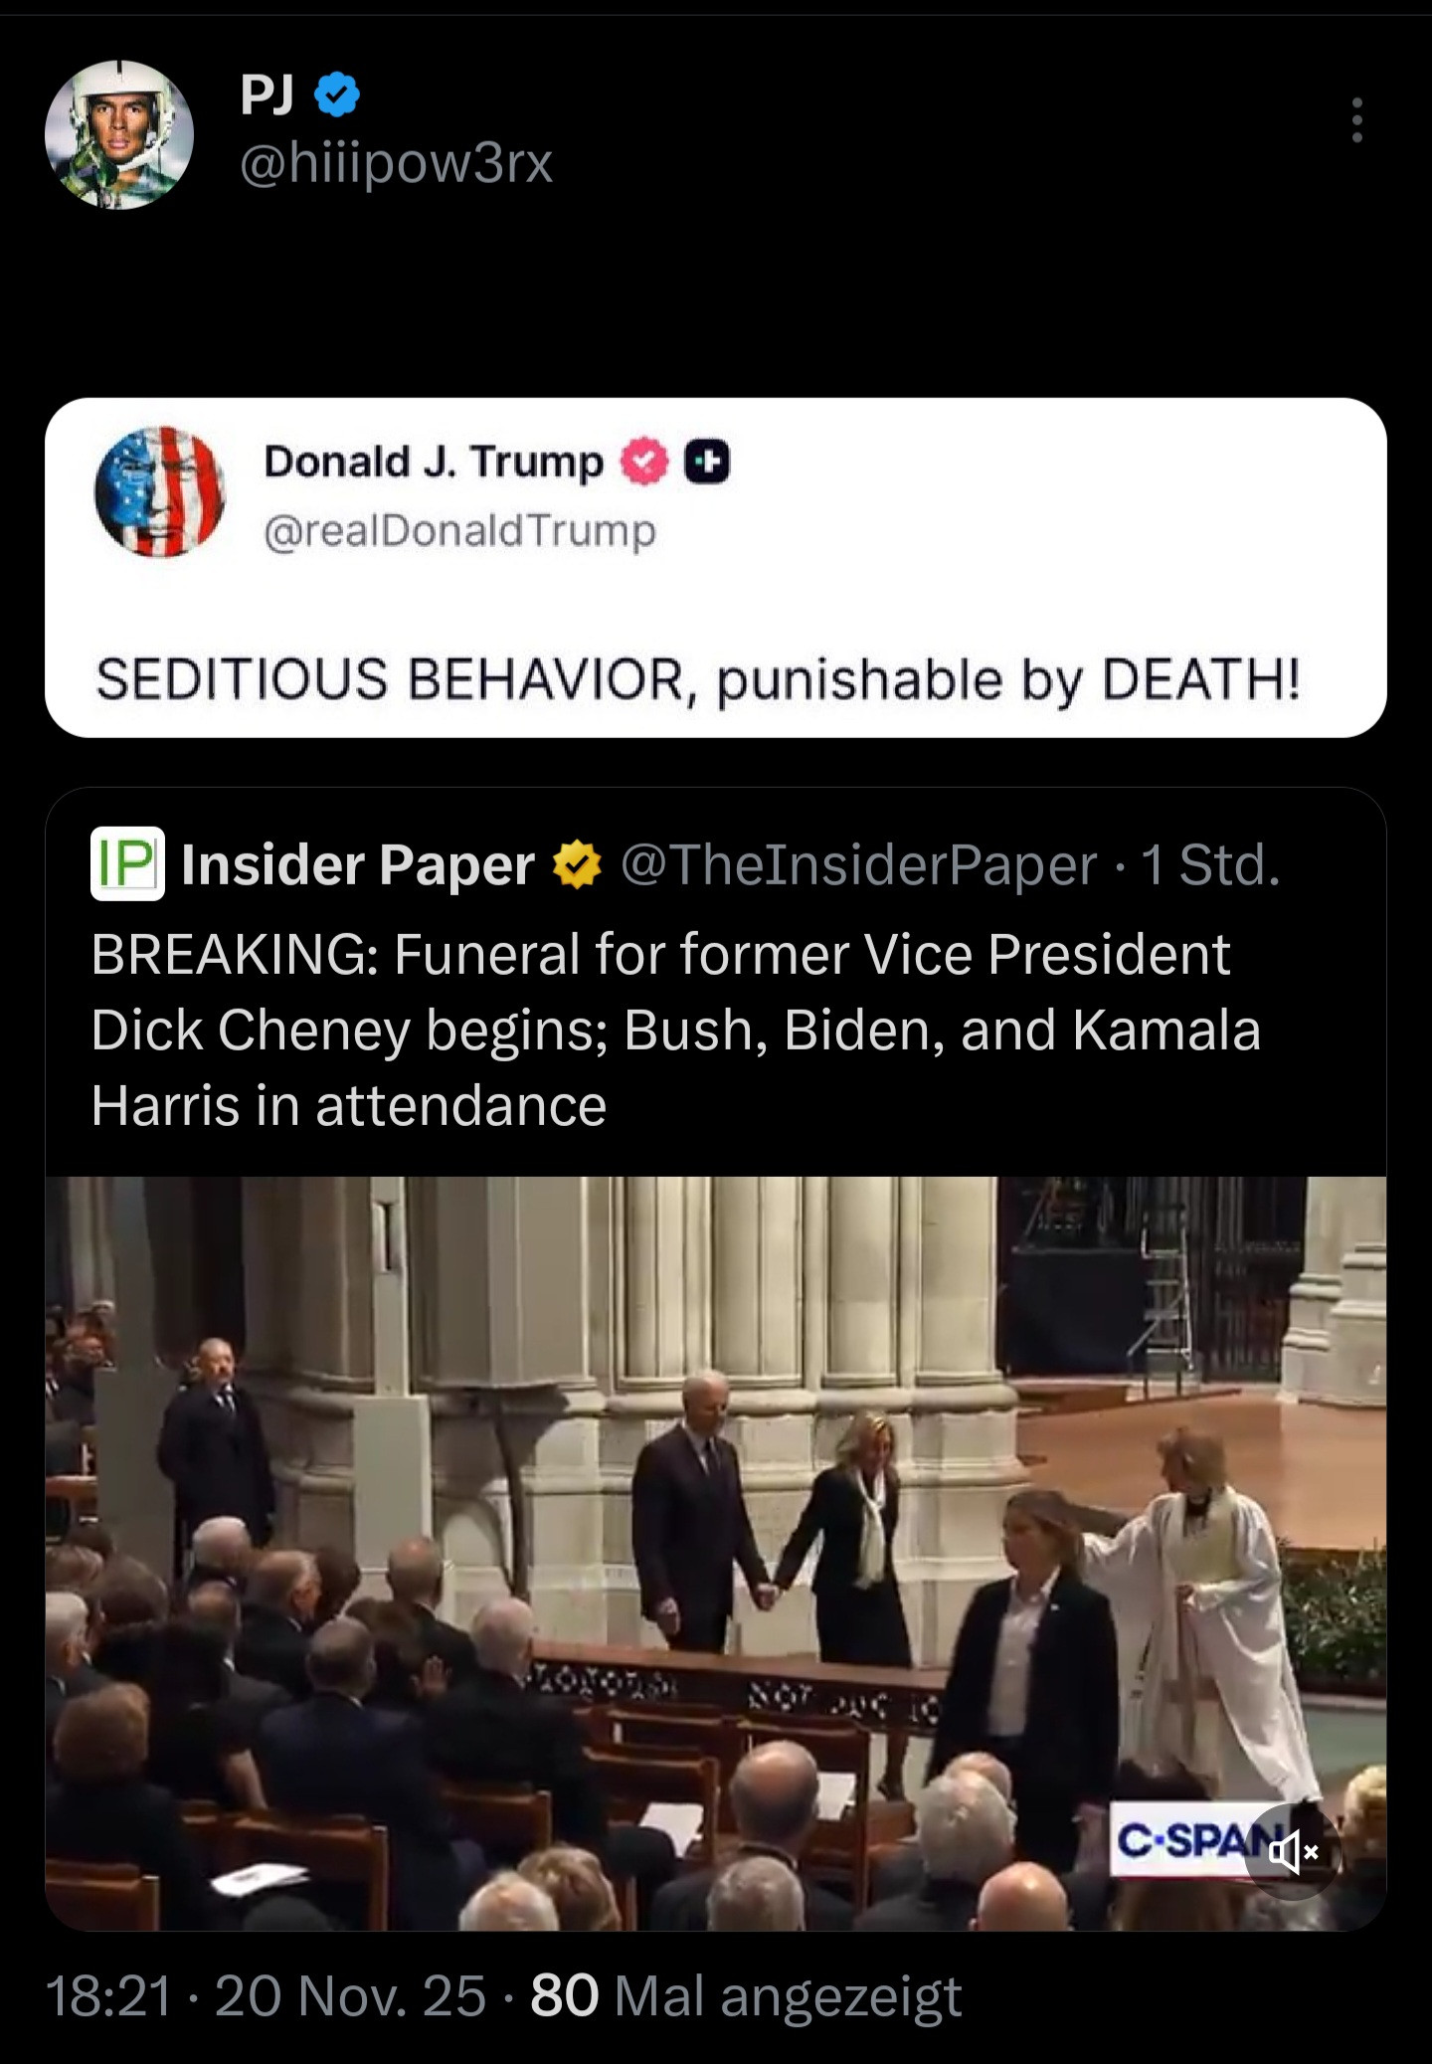
Task: Tap the PJ display name
Action: pos(267,95)
